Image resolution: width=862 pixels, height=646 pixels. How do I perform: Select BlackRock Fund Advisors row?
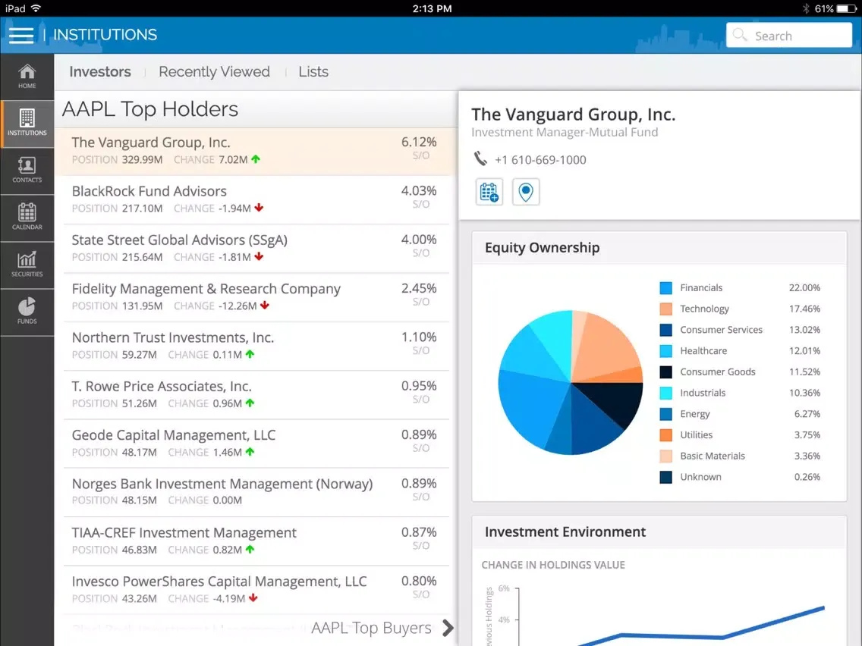pyautogui.click(x=256, y=199)
